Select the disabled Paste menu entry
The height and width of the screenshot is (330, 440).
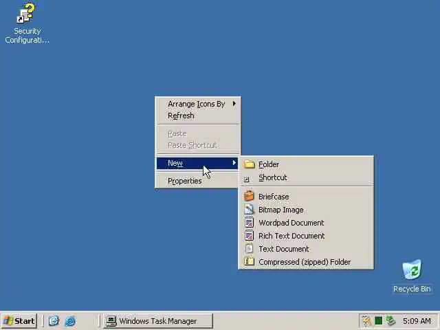click(197, 133)
